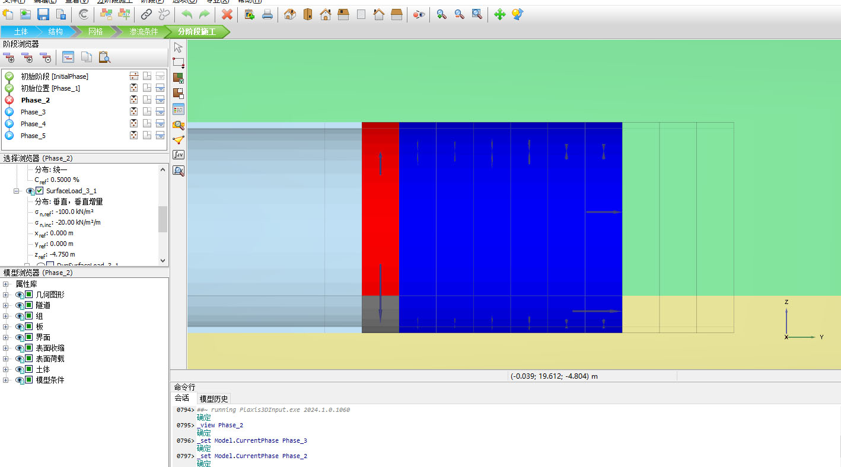Viewport: 841px width, 467px height.
Task: Click the print icon in toolbar
Action: coord(267,14)
